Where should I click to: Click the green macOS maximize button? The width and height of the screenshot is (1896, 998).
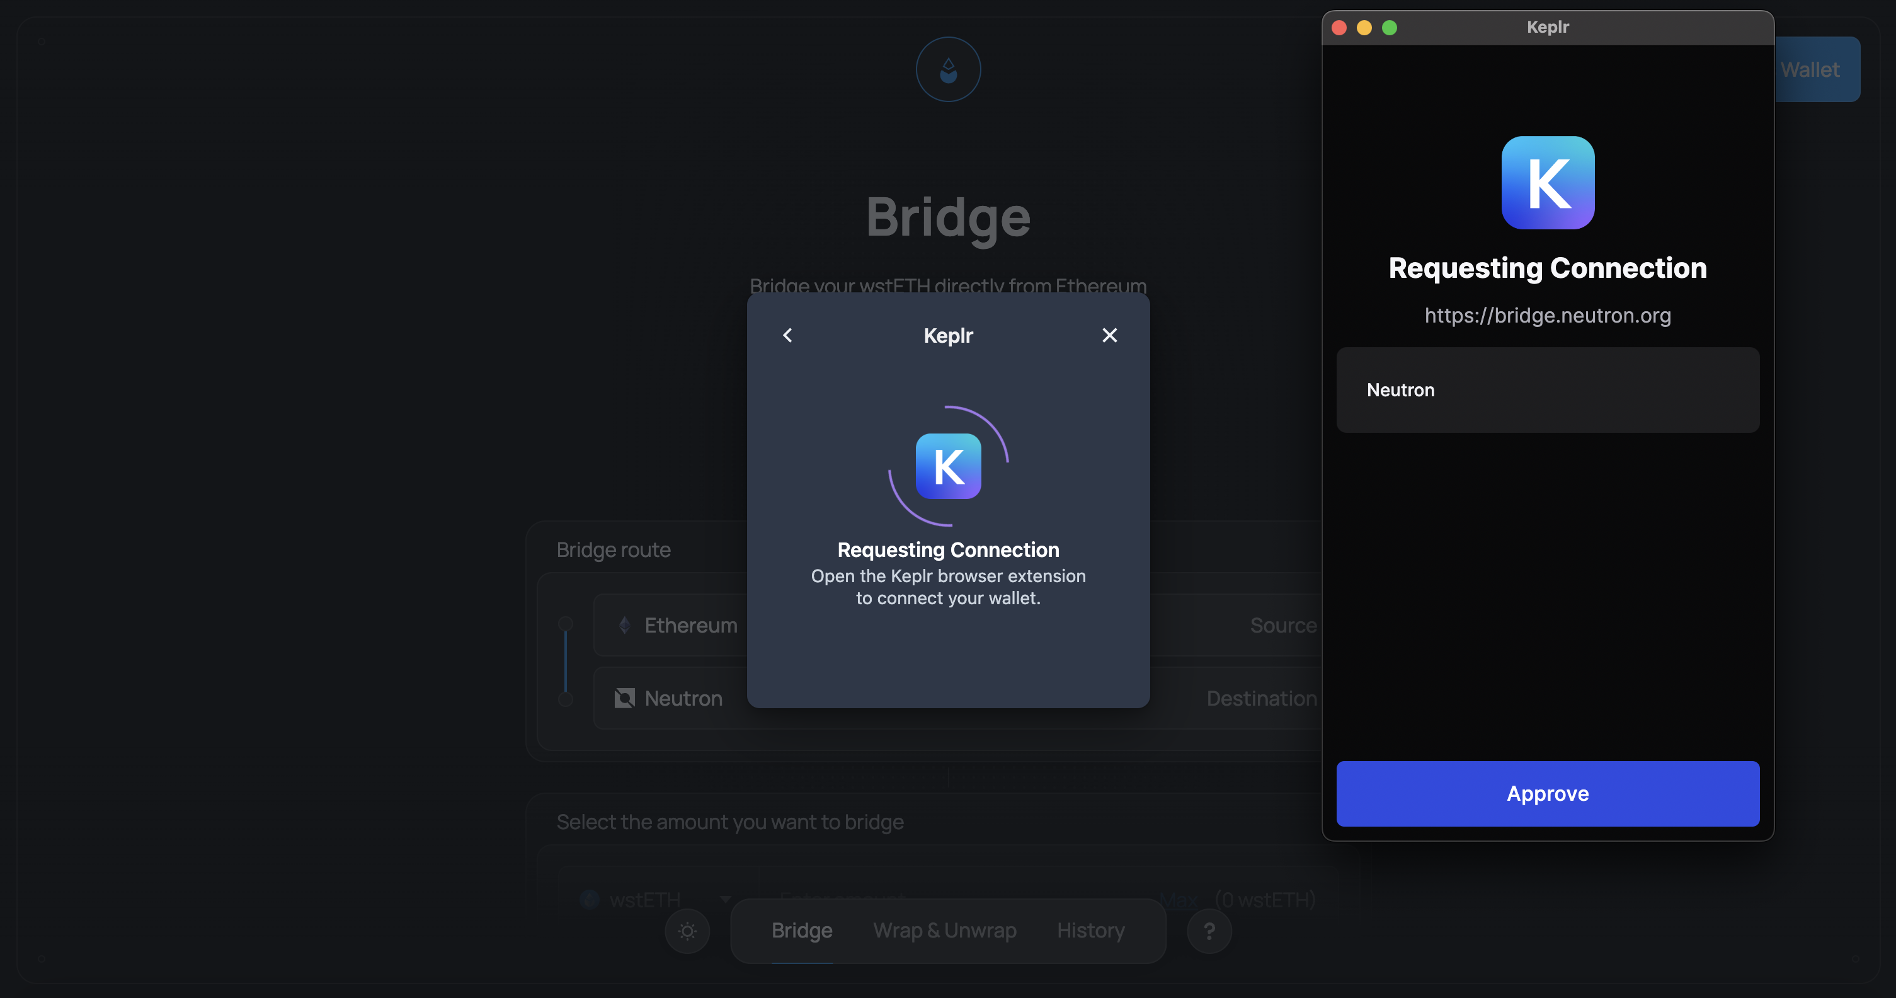pyautogui.click(x=1389, y=27)
